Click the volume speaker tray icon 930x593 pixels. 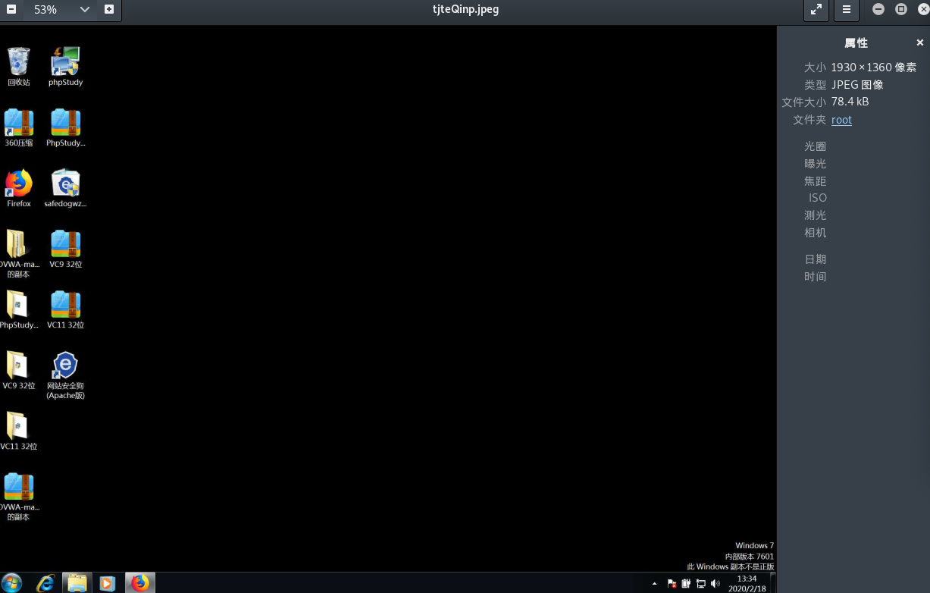click(x=715, y=583)
